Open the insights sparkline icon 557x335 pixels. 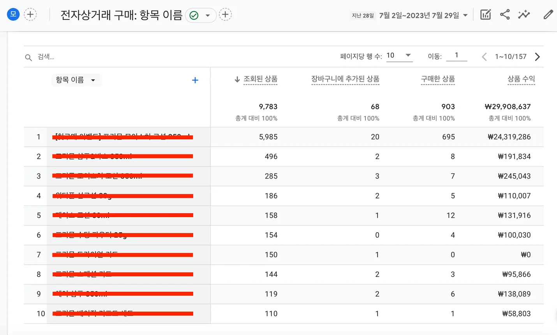(524, 14)
